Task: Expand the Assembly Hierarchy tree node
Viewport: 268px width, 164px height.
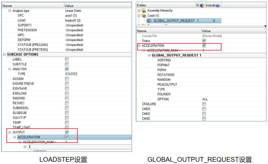Action: (139, 11)
